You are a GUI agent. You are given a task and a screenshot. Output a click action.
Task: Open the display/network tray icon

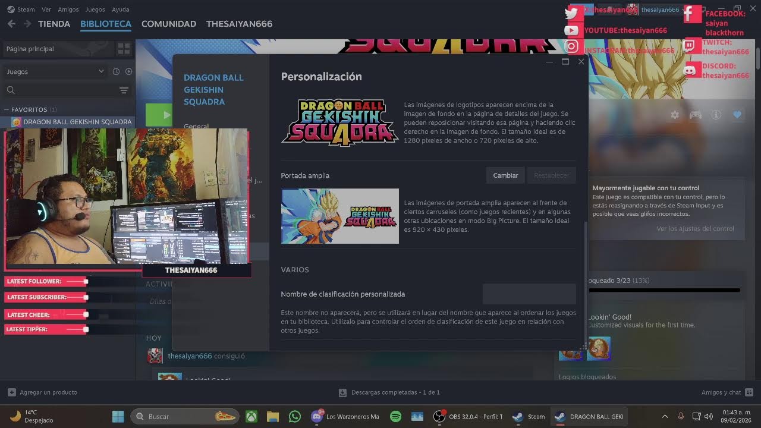(x=696, y=417)
